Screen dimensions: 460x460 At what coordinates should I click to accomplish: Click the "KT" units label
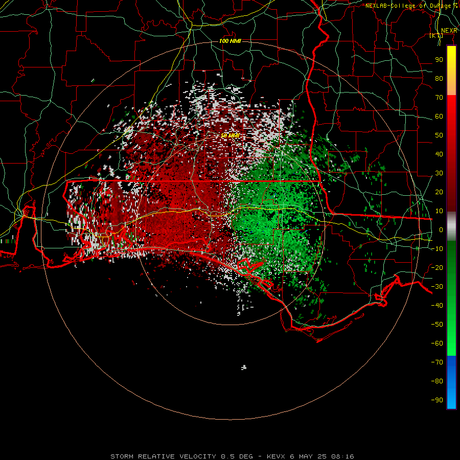coord(436,35)
